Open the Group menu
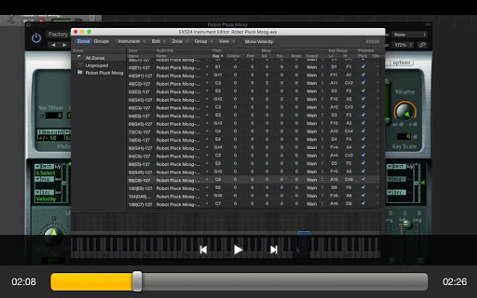 (203, 41)
